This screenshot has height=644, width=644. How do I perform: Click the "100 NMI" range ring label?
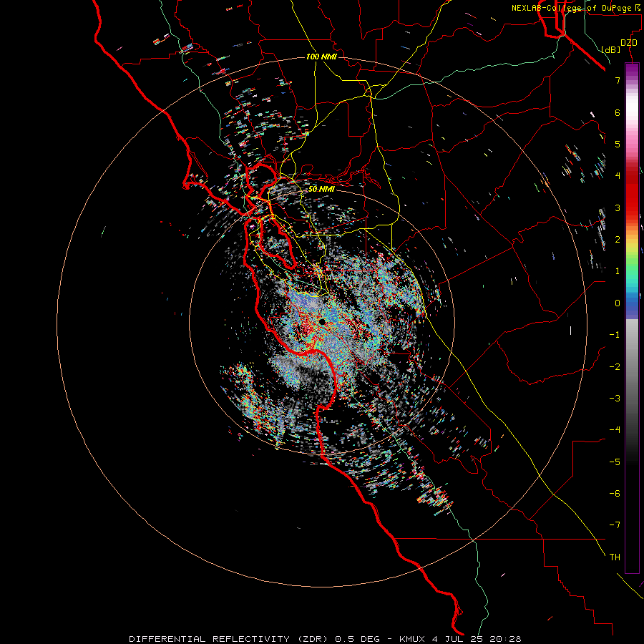pos(321,57)
